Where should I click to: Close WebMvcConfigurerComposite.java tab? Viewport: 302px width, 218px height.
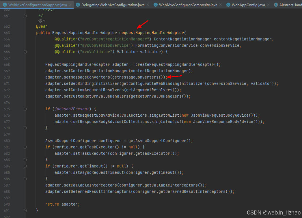tap(221, 5)
